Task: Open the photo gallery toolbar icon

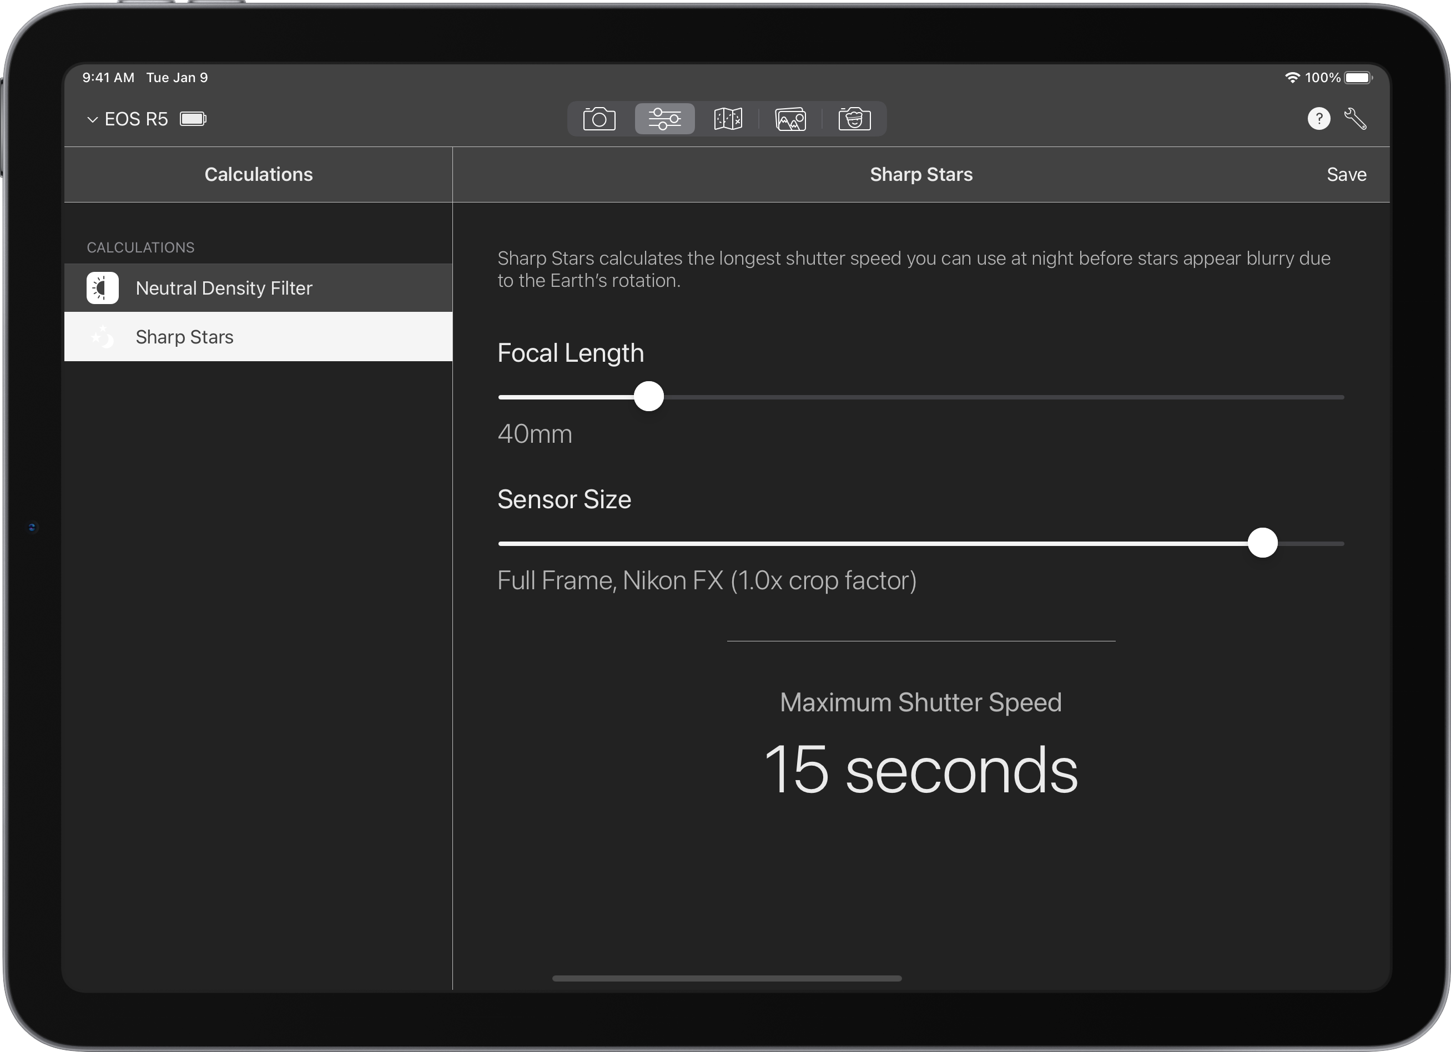Action: (791, 119)
